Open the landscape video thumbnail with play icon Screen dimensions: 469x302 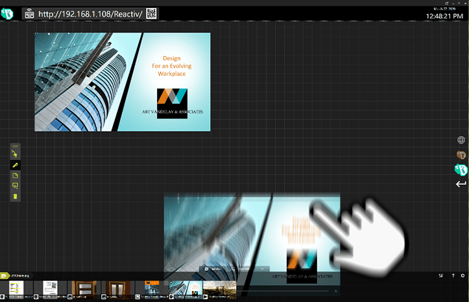click(x=219, y=289)
